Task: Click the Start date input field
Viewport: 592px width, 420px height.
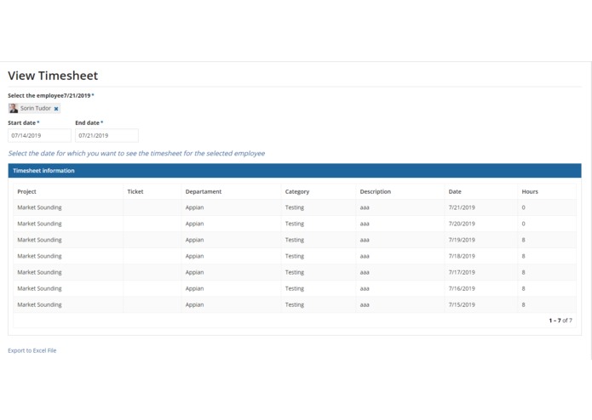Action: tap(39, 135)
